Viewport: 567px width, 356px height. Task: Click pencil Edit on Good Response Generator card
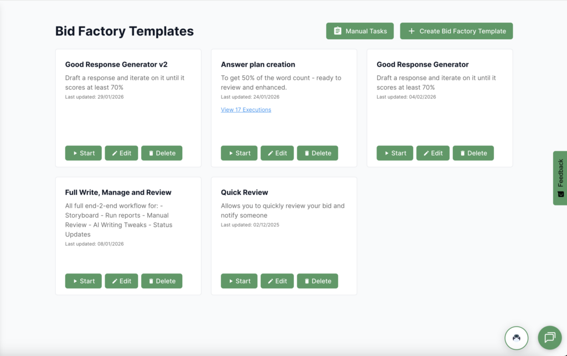click(432, 153)
